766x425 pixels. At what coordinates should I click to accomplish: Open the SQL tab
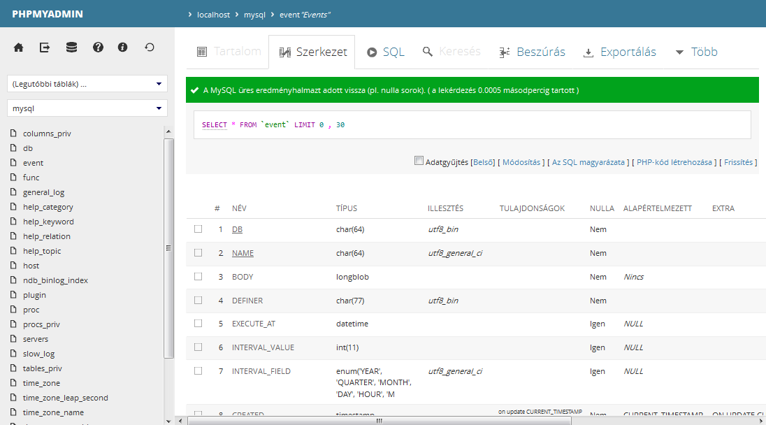click(x=385, y=52)
